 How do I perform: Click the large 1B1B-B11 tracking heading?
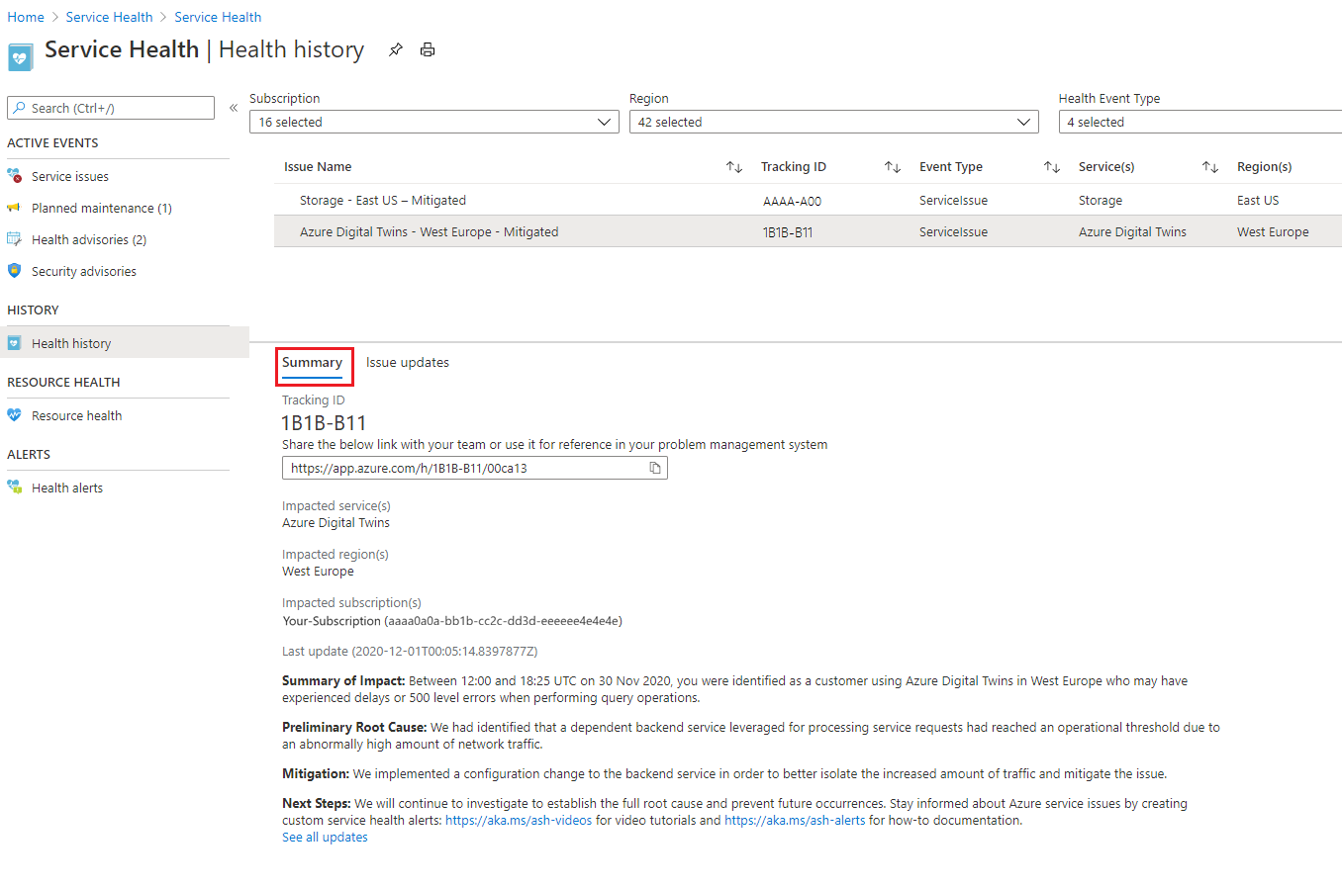pyautogui.click(x=324, y=423)
